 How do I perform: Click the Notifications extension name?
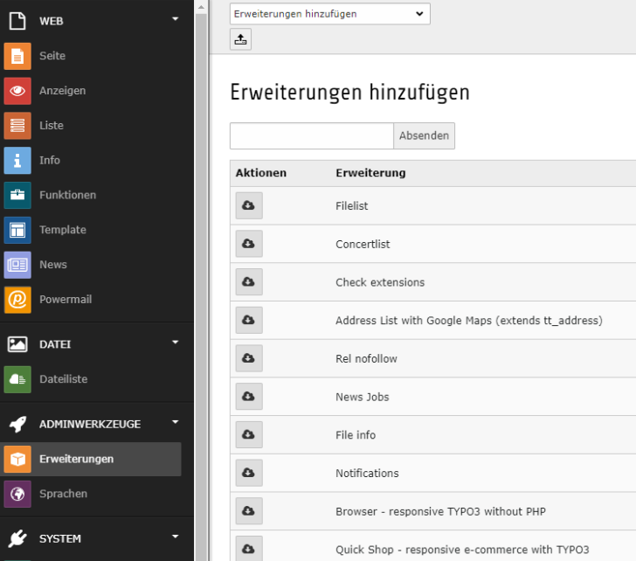pos(367,474)
